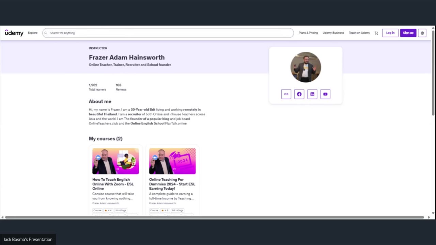Image resolution: width=436 pixels, height=245 pixels.
Task: Click the vertical scrollbar thumb
Action: (433, 73)
